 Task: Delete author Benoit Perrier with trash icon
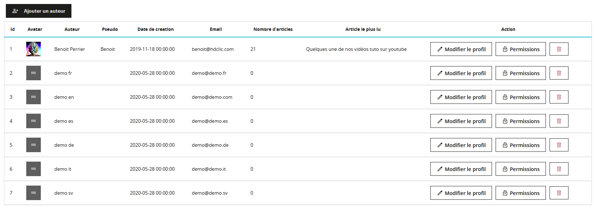[x=559, y=49]
